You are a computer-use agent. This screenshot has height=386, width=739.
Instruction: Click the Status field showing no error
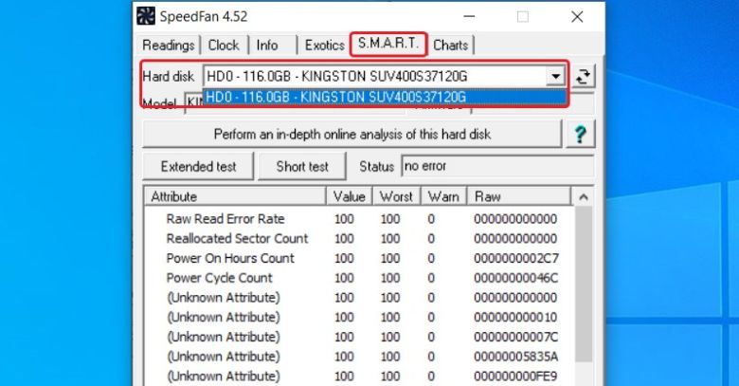(x=497, y=167)
